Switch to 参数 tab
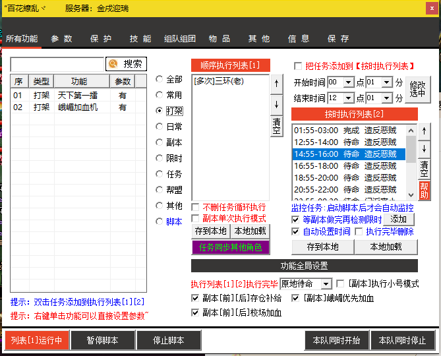Image resolution: width=441 pixels, height=356 pixels. point(61,39)
